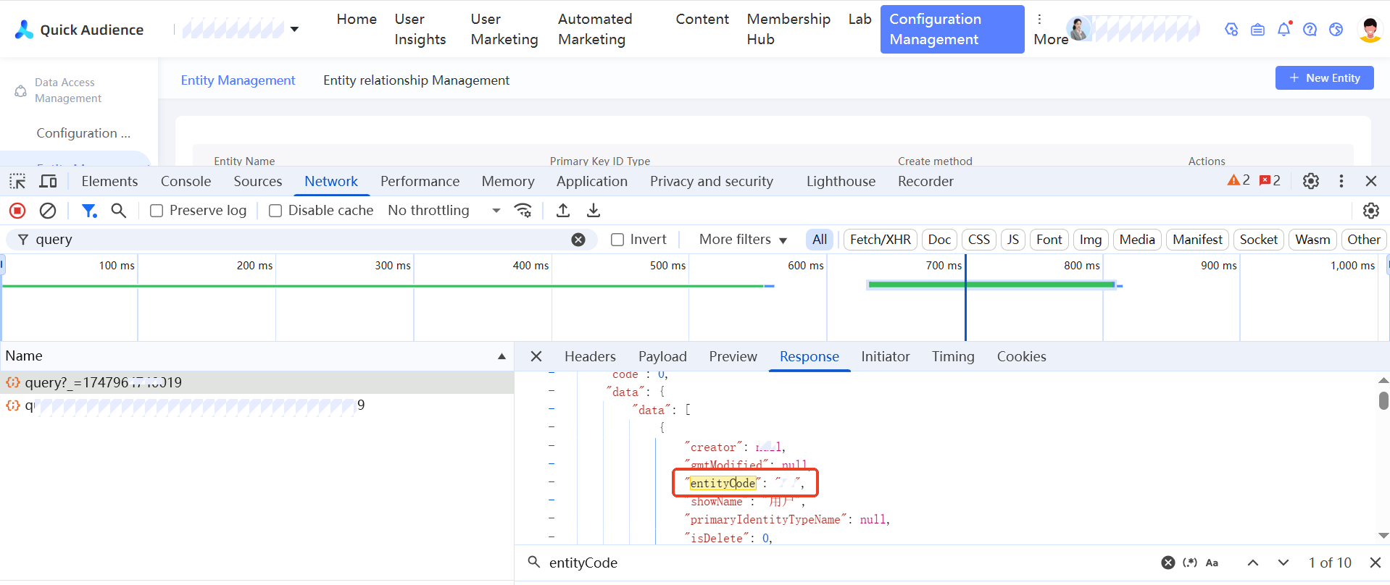Toggle the network filter funnel icon
Viewport: 1390px width, 585px height.
point(89,211)
